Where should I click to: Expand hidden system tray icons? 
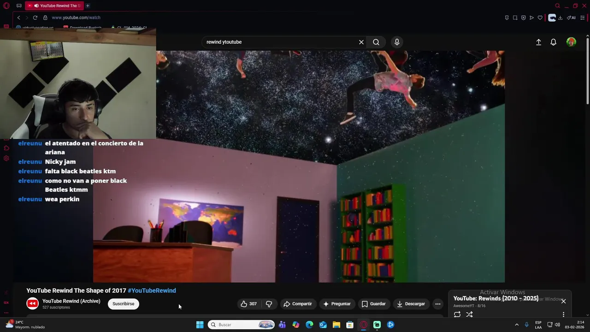click(x=517, y=325)
